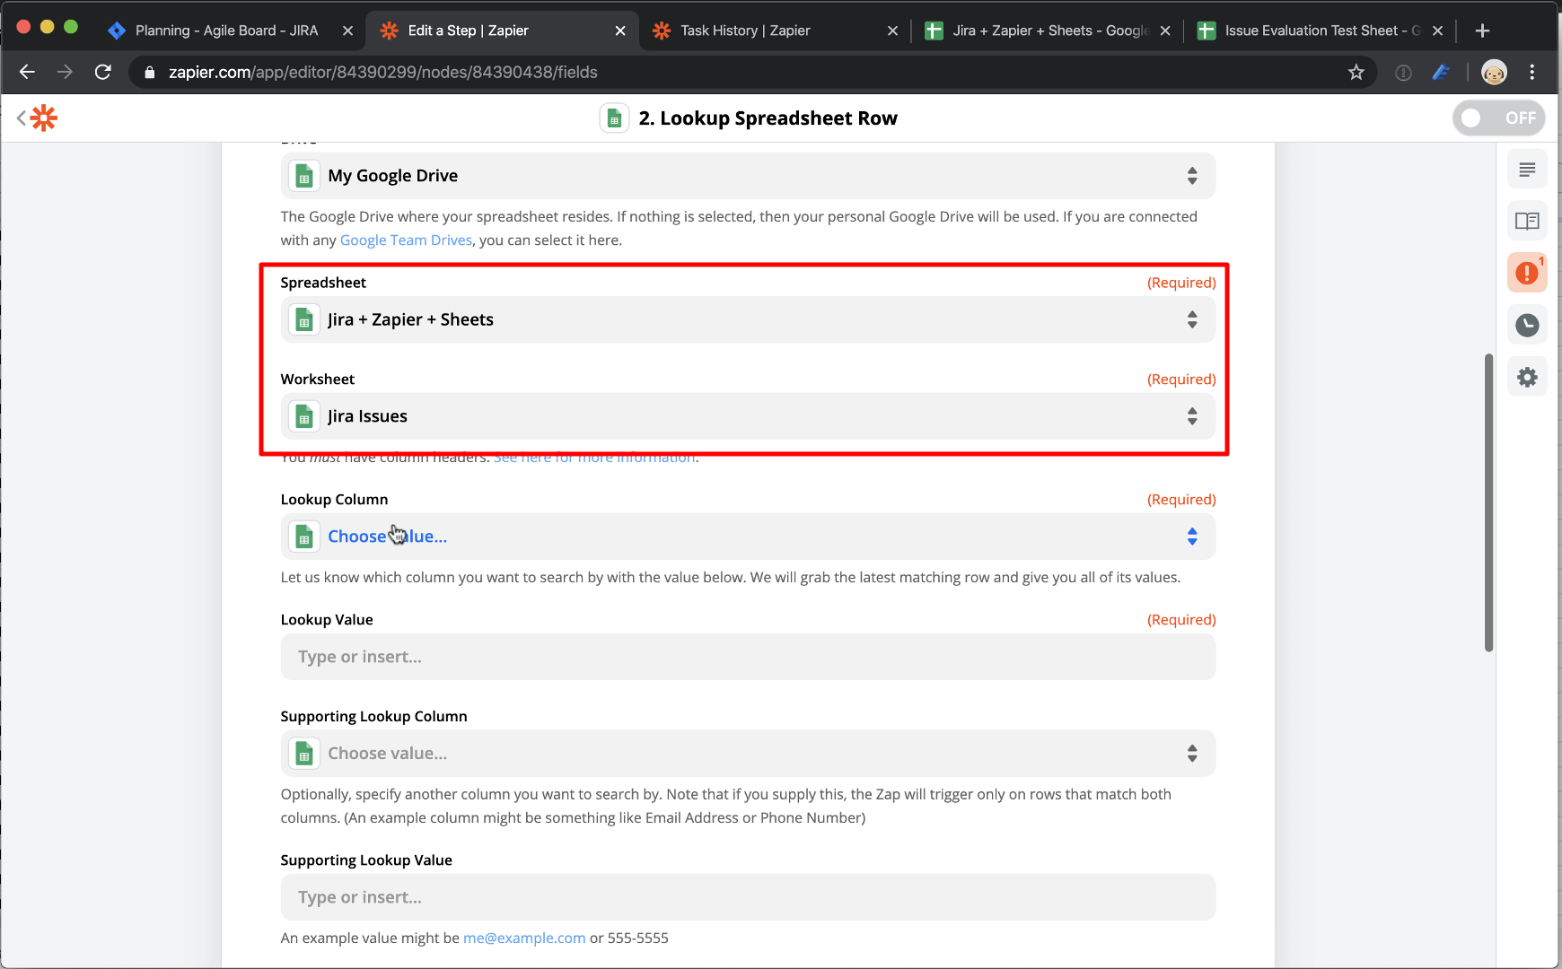Click the Lookup Value input field
The height and width of the screenshot is (969, 1562).
coord(748,657)
